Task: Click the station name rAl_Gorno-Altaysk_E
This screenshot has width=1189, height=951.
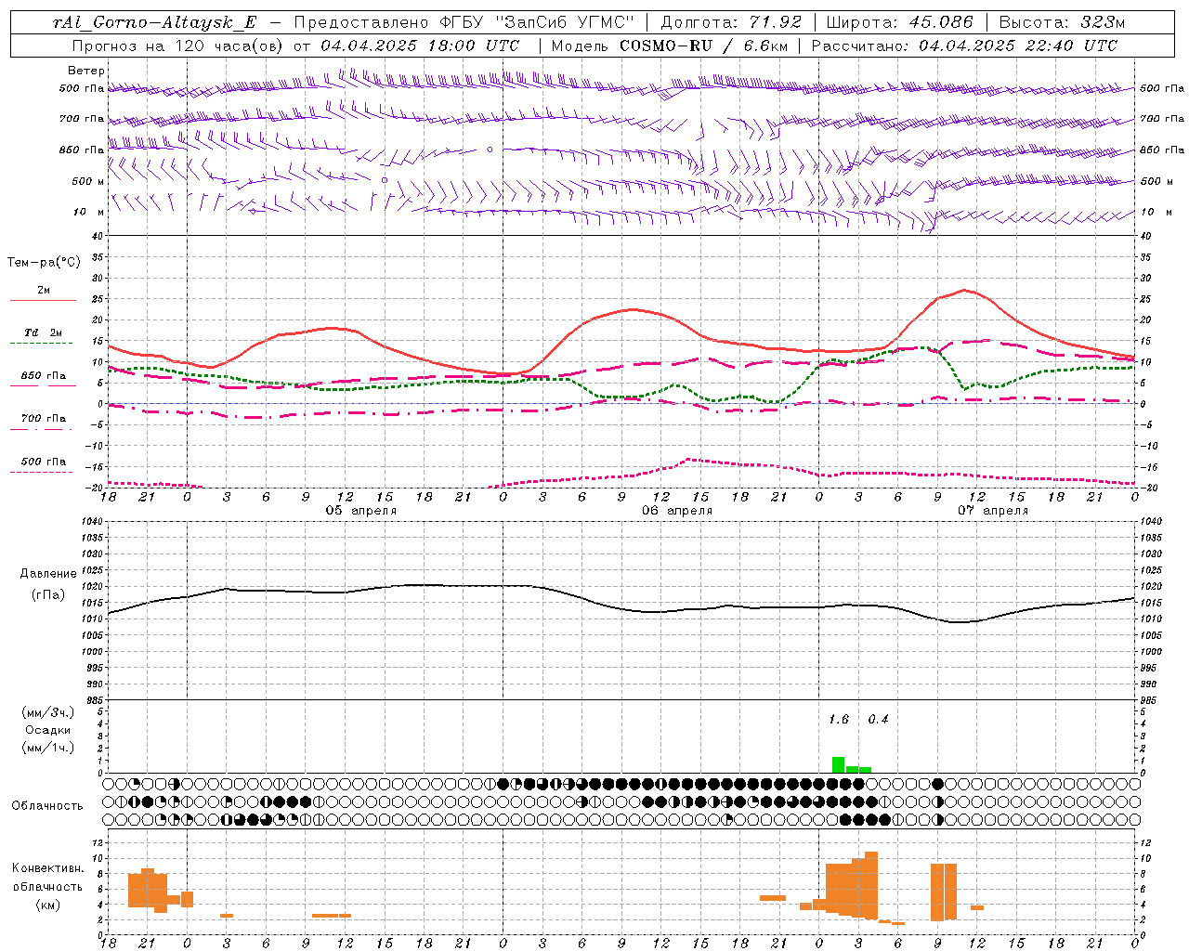Action: (154, 22)
